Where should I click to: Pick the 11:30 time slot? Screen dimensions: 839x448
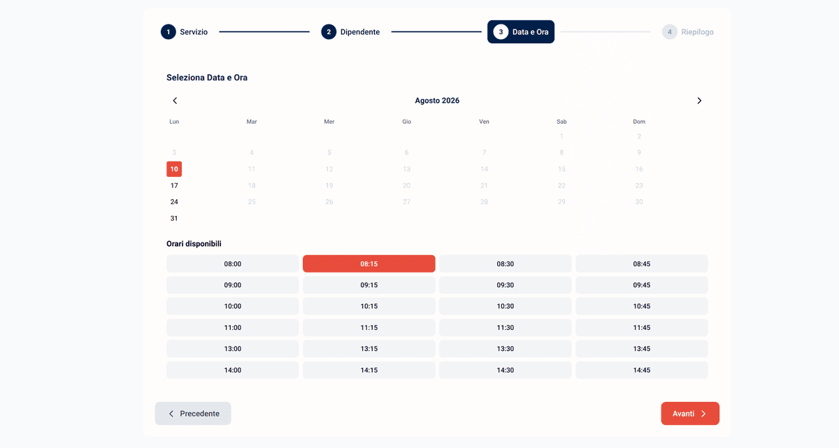505,328
